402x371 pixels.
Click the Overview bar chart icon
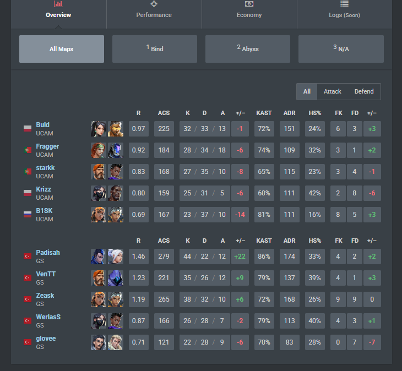point(58,4)
